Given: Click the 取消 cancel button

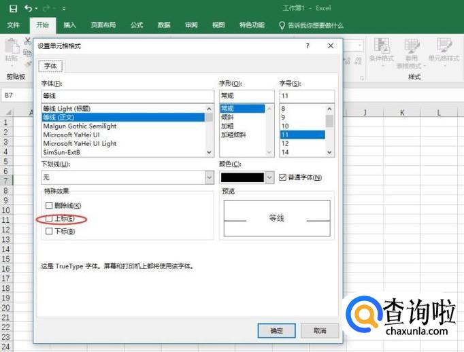Looking at the screenshot, I should [320, 331].
